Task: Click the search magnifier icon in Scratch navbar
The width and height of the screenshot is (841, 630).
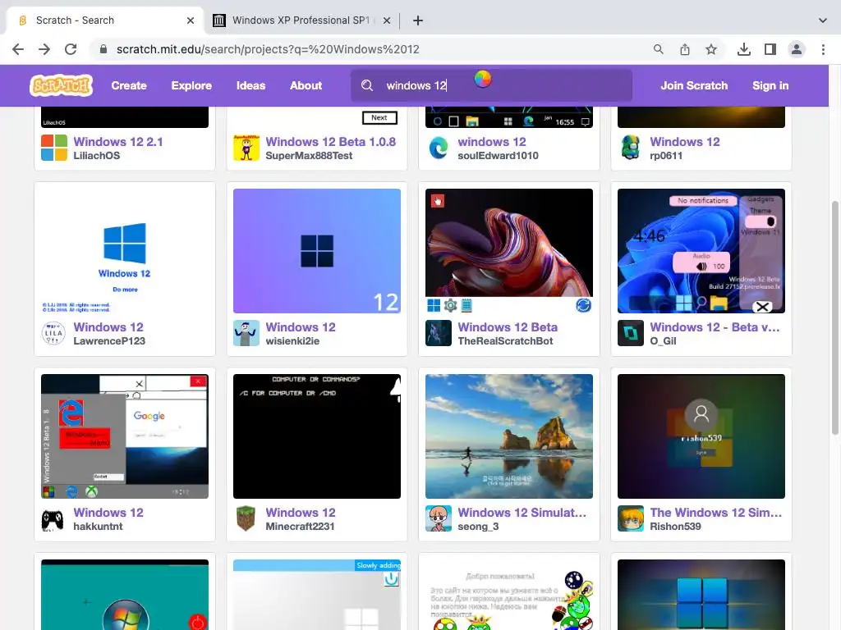Action: pyautogui.click(x=367, y=85)
